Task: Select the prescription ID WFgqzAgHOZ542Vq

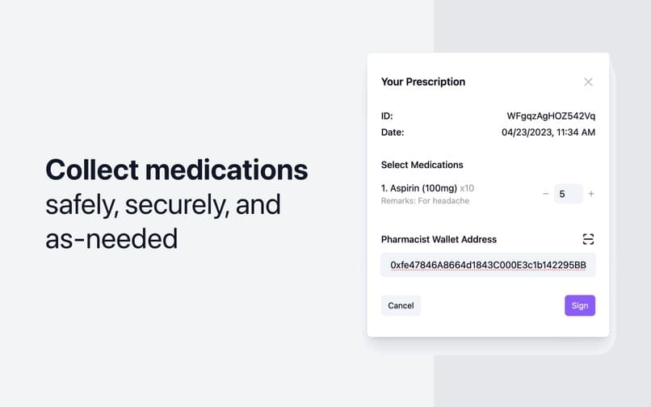Action: (551, 115)
